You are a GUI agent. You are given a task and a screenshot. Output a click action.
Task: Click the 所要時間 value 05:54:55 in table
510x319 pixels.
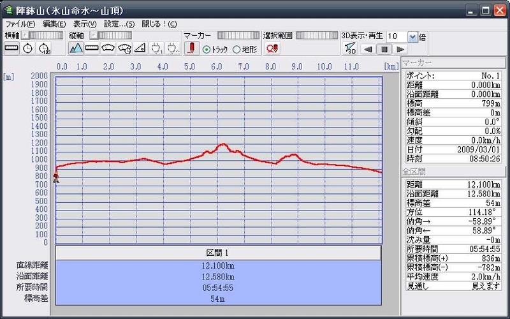tap(218, 288)
